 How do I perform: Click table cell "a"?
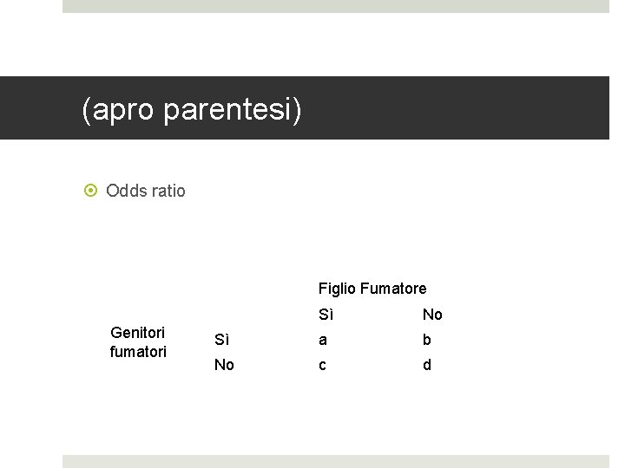[323, 340]
